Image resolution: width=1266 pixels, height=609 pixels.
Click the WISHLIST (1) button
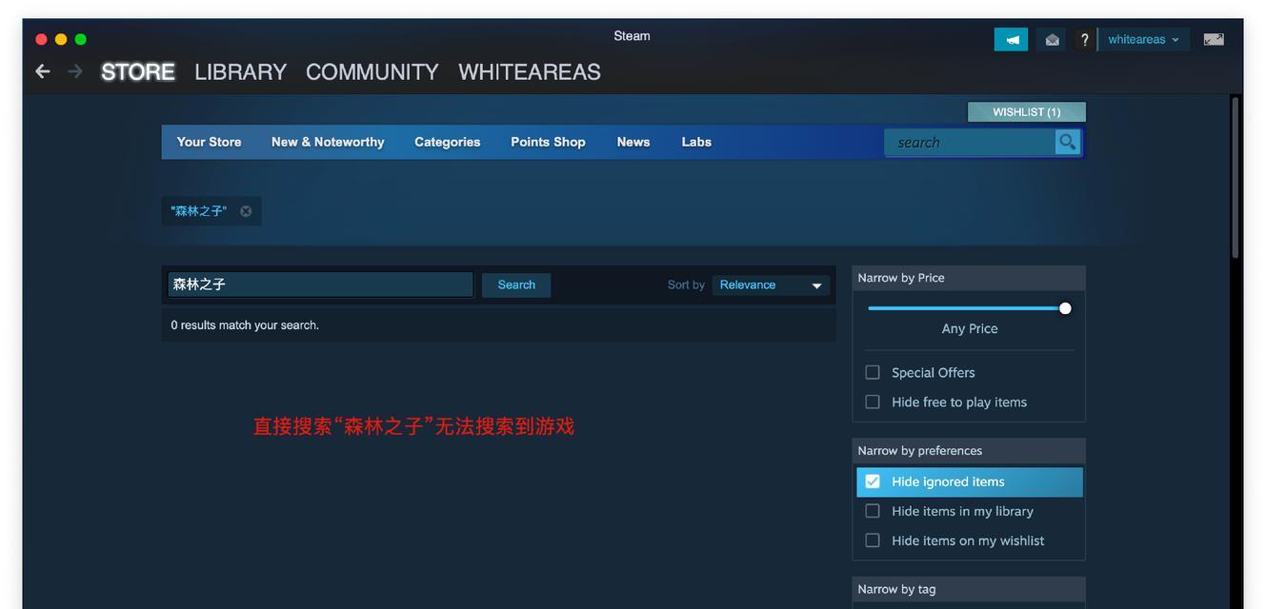point(1027,112)
